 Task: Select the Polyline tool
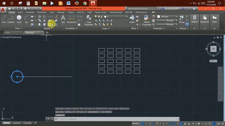(x=11, y=19)
